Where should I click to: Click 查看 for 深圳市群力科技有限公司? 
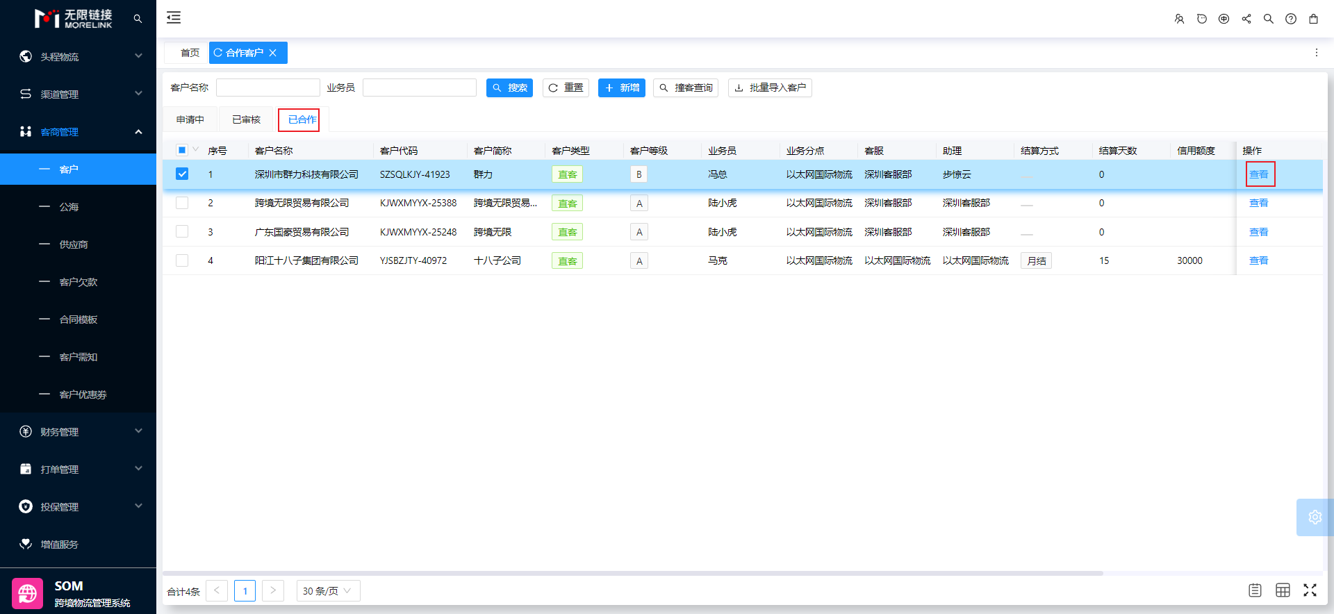tap(1259, 174)
